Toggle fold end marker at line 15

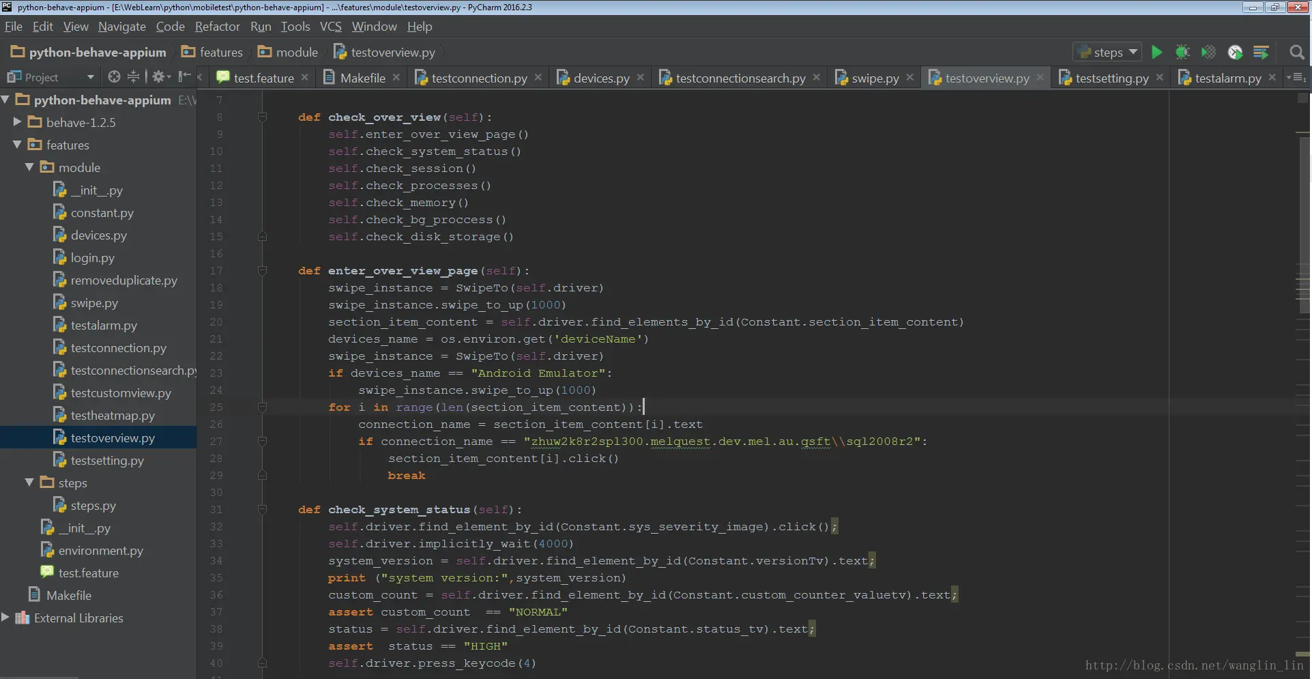click(262, 237)
